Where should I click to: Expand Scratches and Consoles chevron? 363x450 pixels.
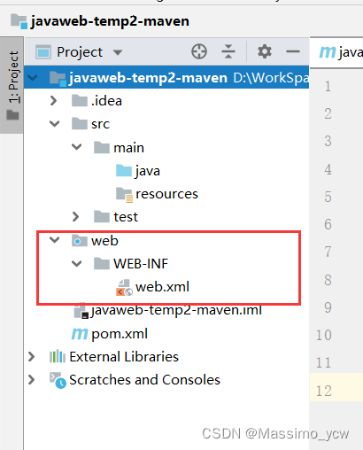click(x=31, y=380)
